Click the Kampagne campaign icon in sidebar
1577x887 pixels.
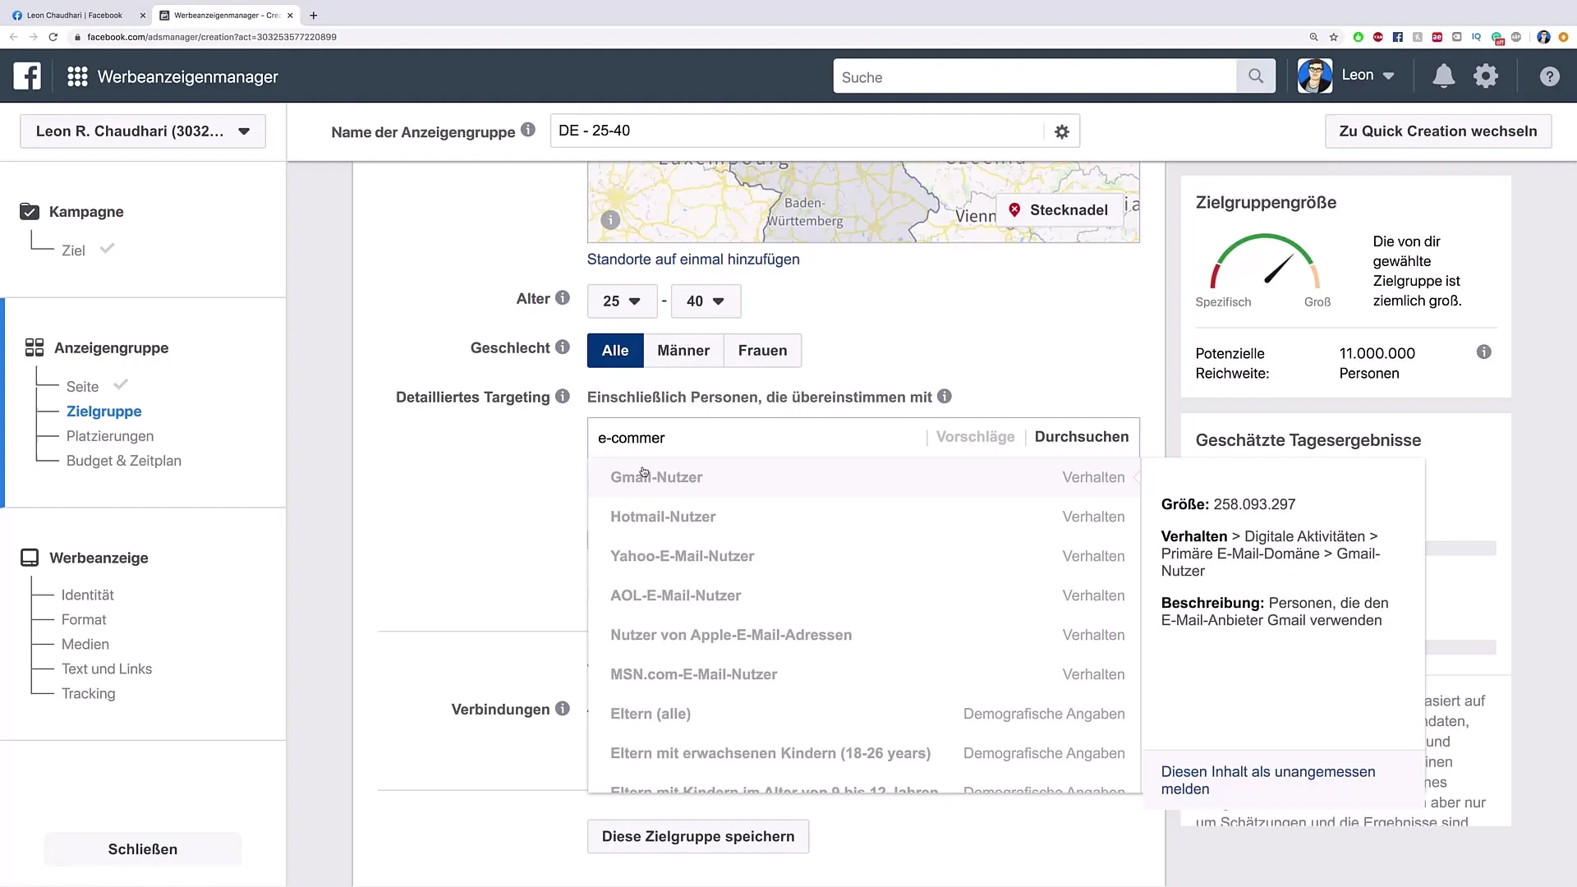[28, 211]
